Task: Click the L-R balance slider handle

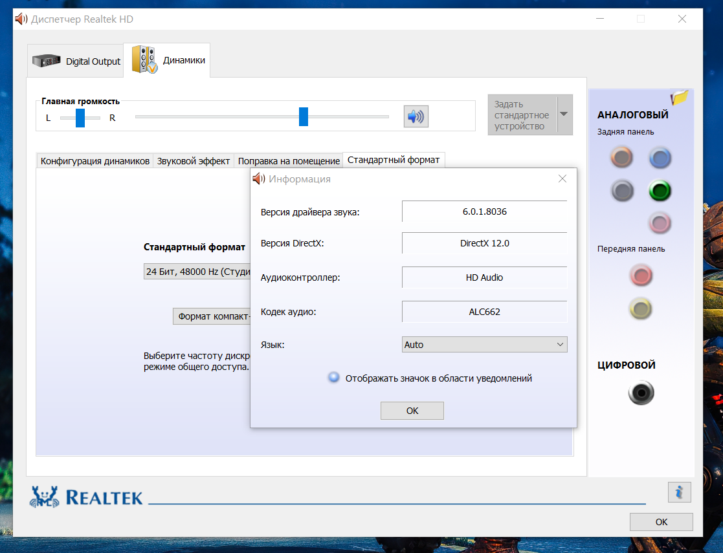Action: [80, 118]
